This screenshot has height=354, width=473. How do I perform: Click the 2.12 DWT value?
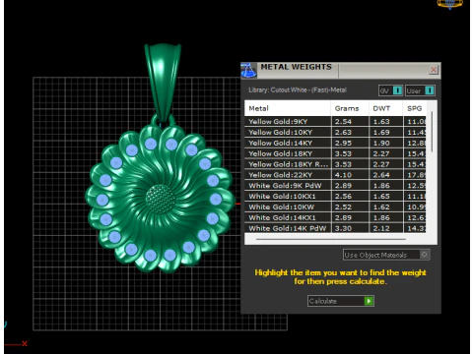[x=381, y=228]
